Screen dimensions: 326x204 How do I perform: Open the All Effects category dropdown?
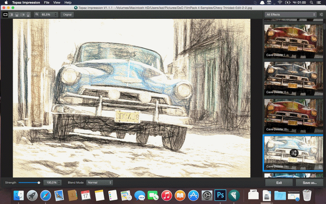(290, 15)
